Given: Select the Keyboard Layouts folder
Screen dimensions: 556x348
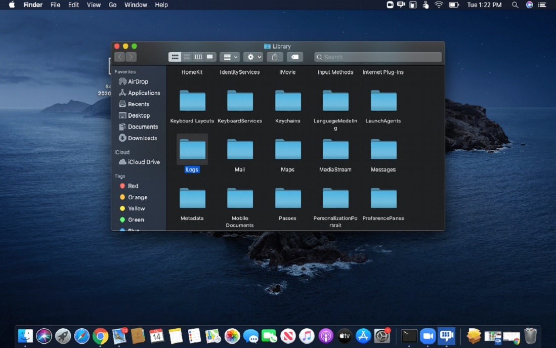Looking at the screenshot, I should 192,101.
